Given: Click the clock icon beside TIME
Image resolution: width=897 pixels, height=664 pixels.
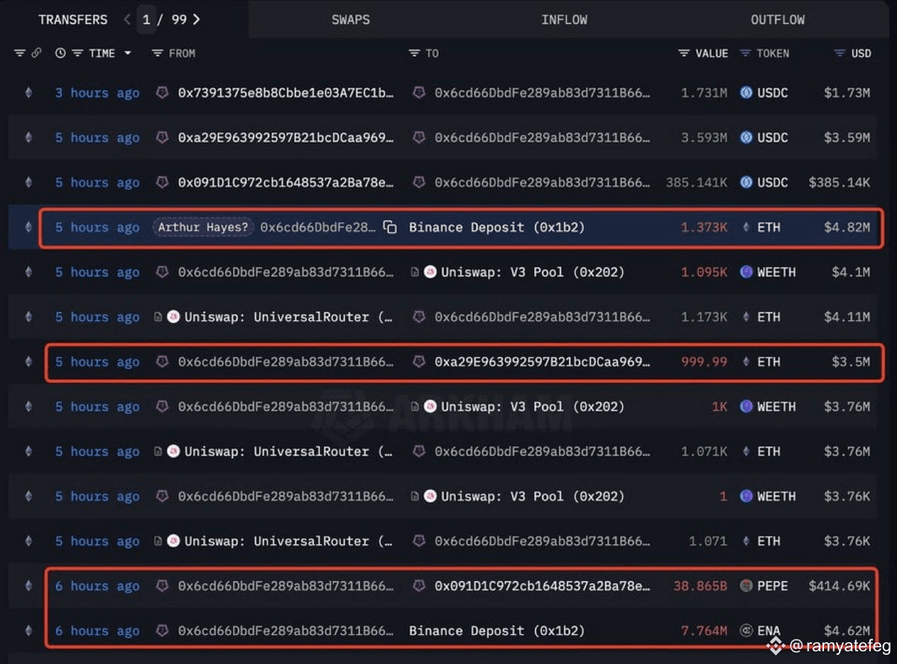Looking at the screenshot, I should [60, 53].
